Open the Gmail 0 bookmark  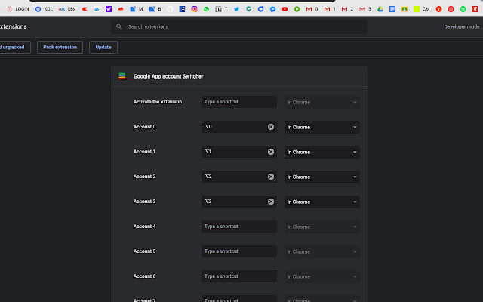pos(312,9)
